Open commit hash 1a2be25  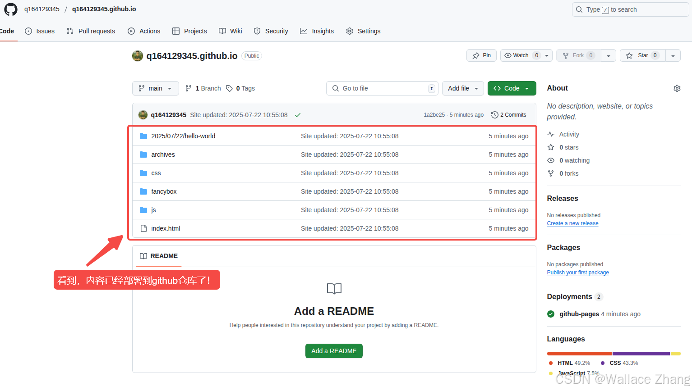pyautogui.click(x=434, y=115)
